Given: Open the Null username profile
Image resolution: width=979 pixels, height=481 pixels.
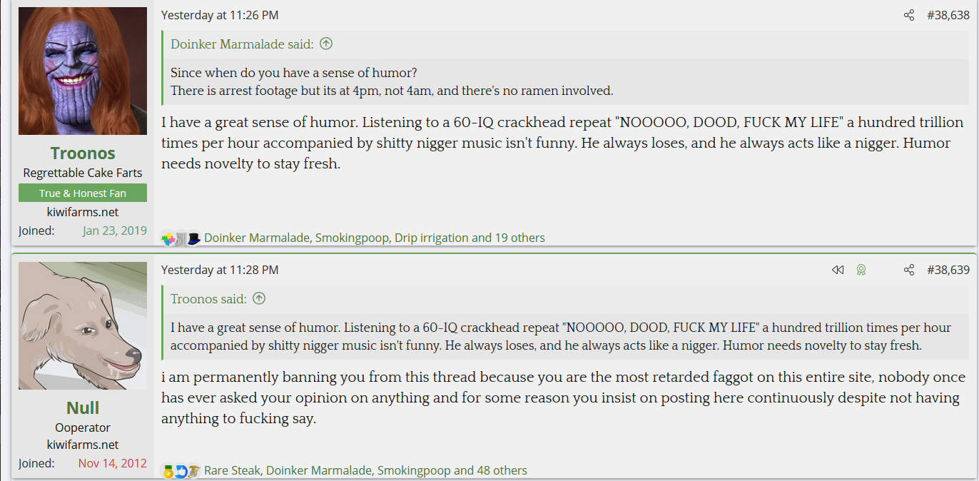Looking at the screenshot, I should (83, 408).
